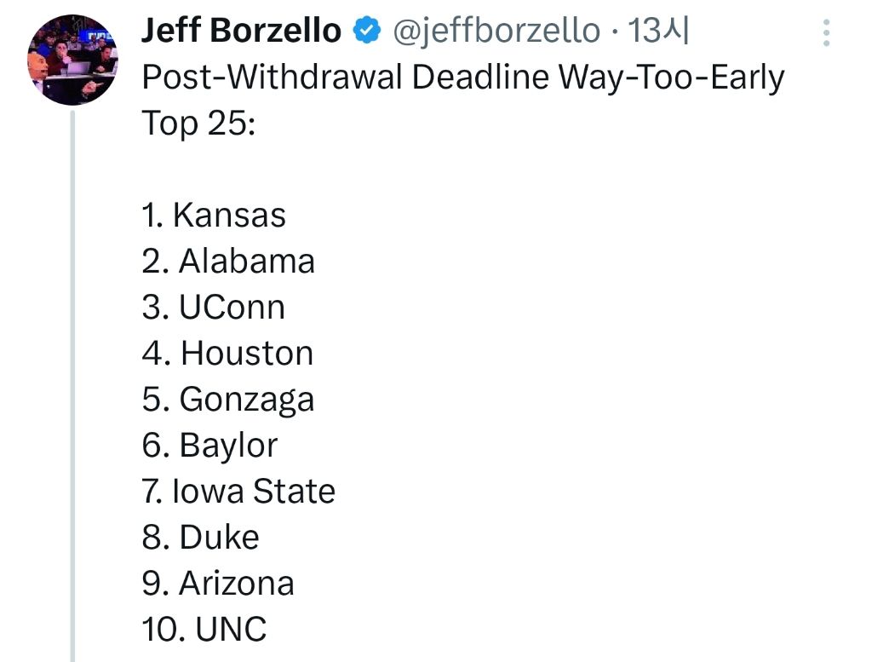
Task: Click the '1. Kansas' line
Action: tap(214, 216)
